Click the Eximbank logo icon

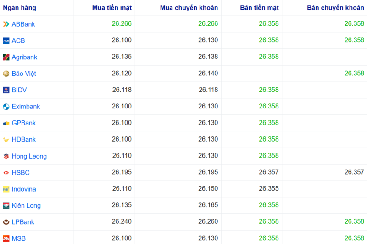click(6, 107)
